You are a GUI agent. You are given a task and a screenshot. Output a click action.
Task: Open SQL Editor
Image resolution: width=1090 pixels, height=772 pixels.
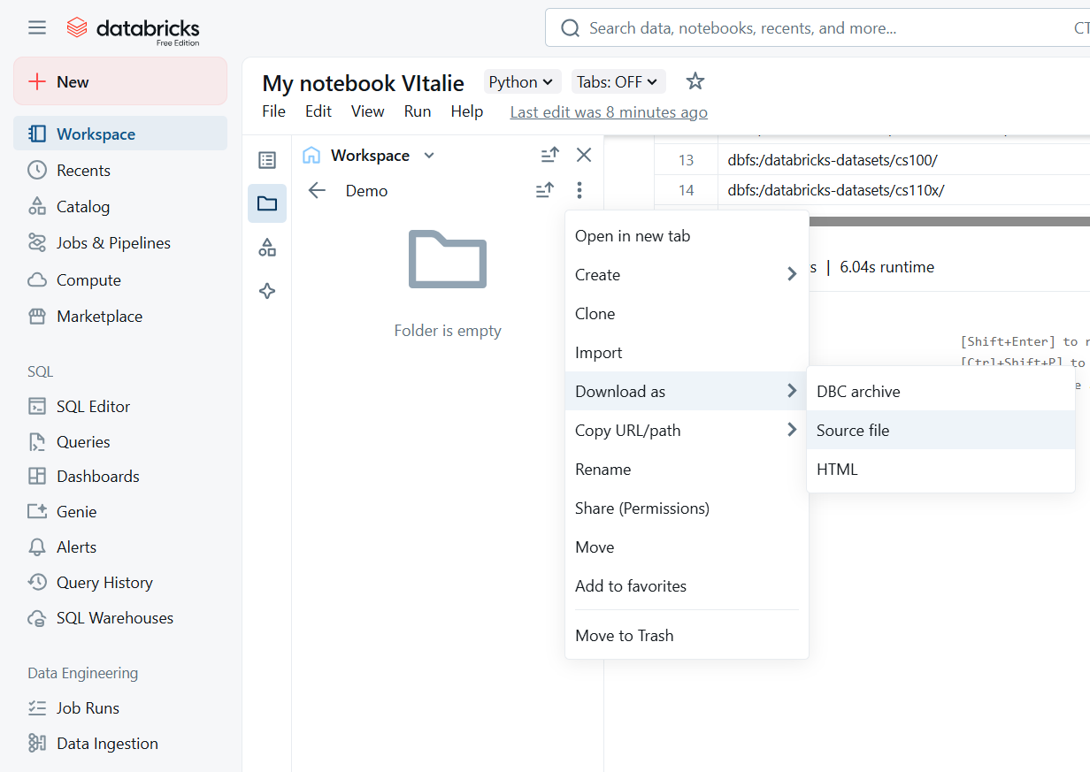(120, 406)
